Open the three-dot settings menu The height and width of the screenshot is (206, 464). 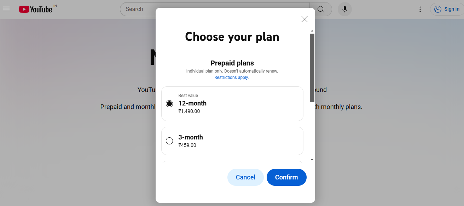pyautogui.click(x=420, y=9)
